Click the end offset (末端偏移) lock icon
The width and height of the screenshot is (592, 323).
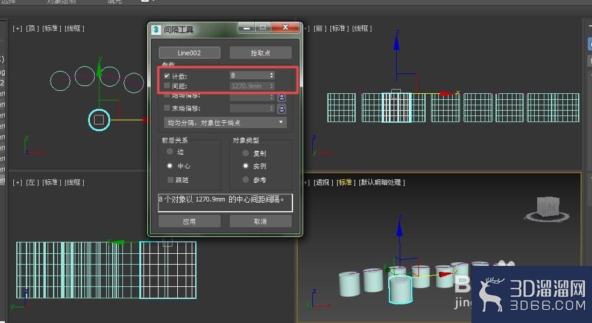coord(282,109)
